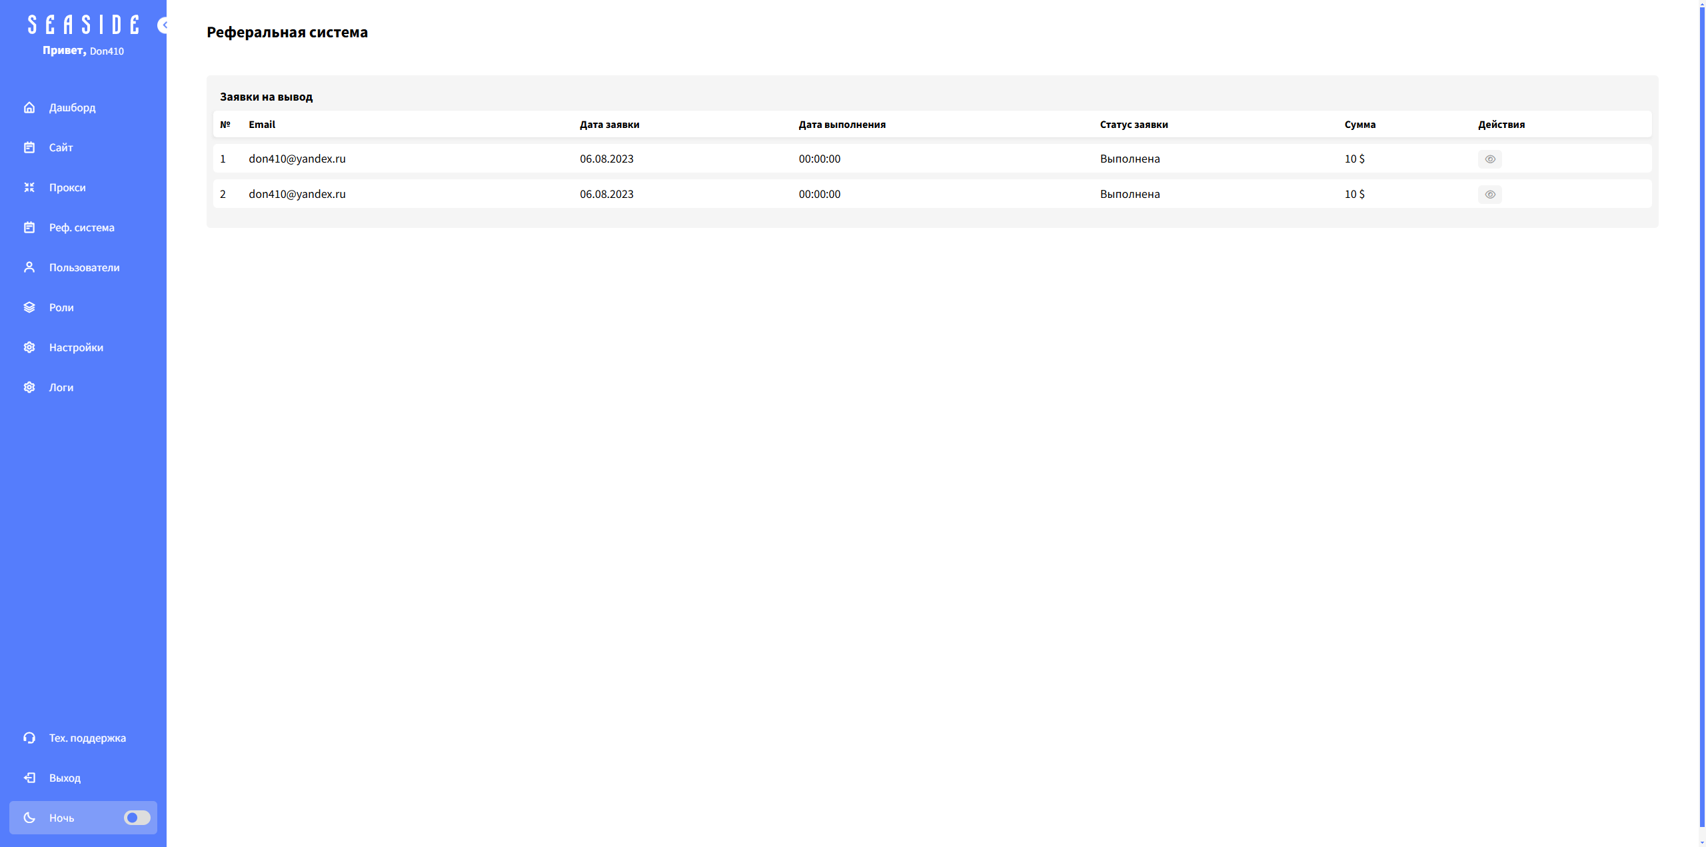
Task: Click the Прокси icon in sidebar
Action: (x=29, y=187)
